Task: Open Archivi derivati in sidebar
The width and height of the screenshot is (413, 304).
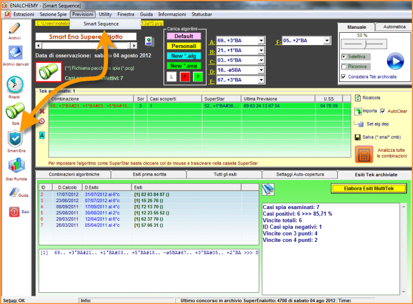Action: click(15, 53)
